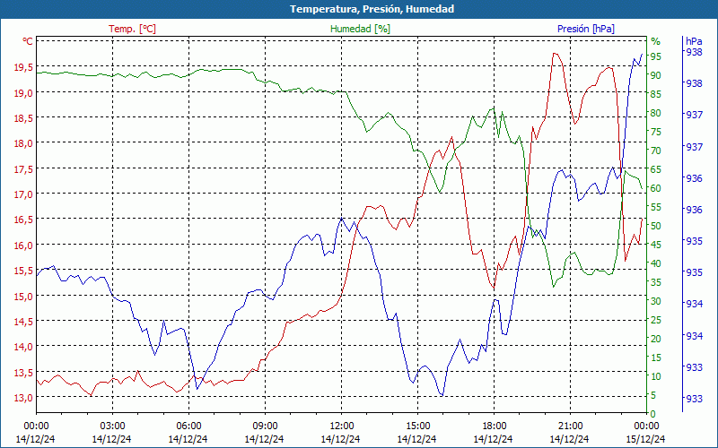This screenshot has width=718, height=448.
Task: Select '80' humidity tick label
Action: tap(656, 113)
